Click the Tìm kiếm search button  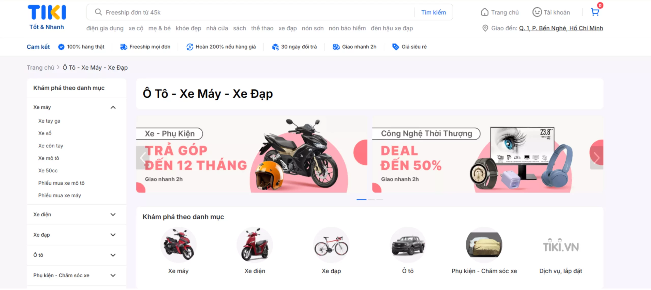434,12
